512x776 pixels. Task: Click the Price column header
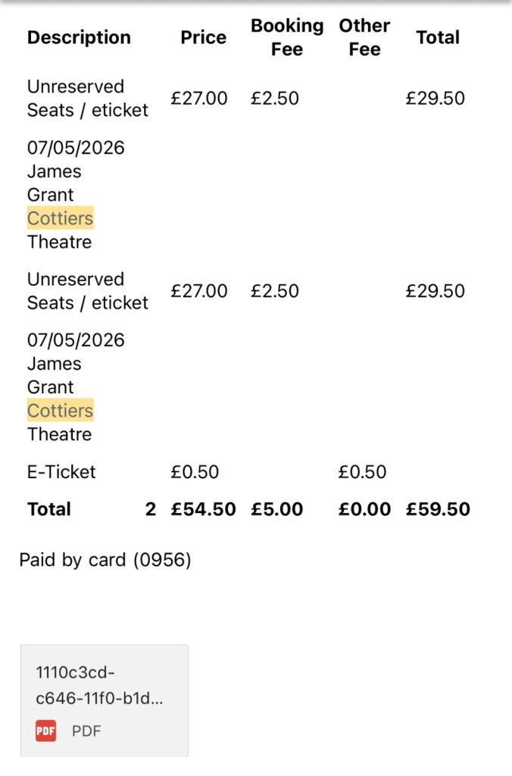203,37
